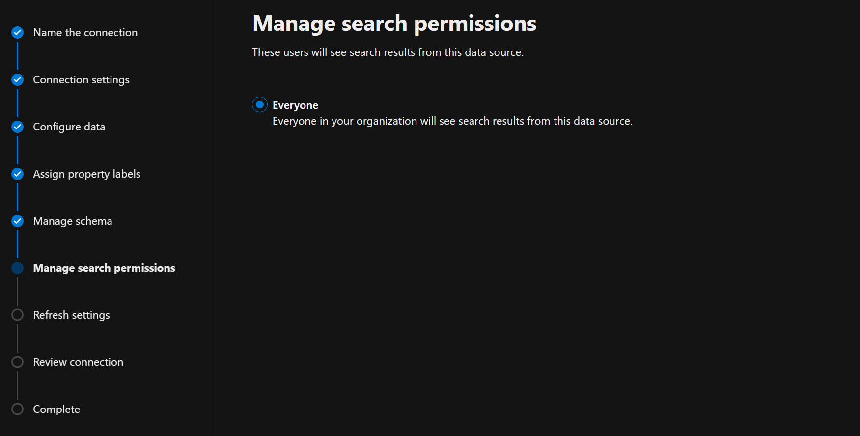Click the checkmark icon next to Configure data

[18, 127]
